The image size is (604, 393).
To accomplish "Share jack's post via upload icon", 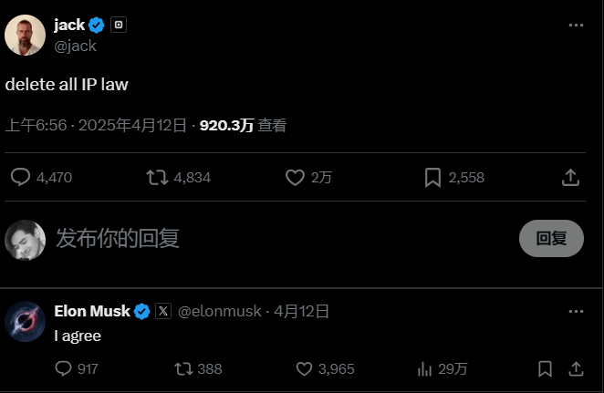I will [x=569, y=177].
